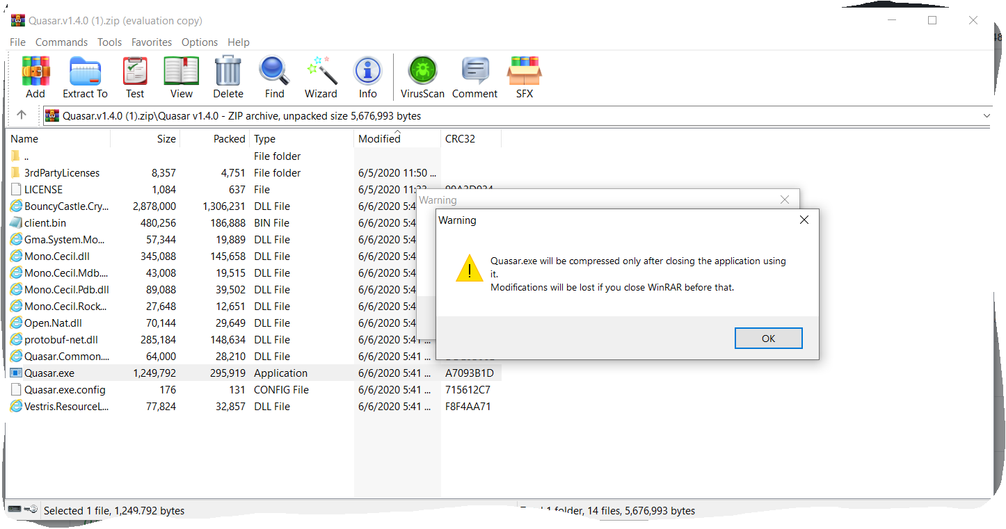Expand the address bar path dropdown
Image resolution: width=1006 pixels, height=529 pixels.
click(987, 115)
